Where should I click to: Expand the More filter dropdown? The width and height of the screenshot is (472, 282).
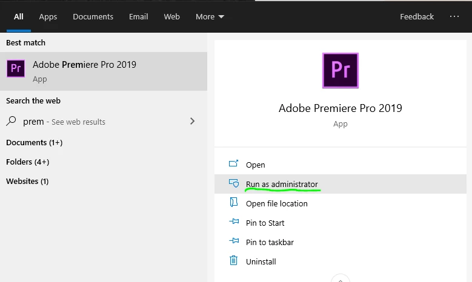(x=210, y=16)
